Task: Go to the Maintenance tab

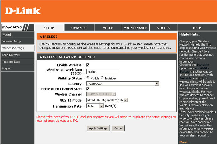Action: point(135,28)
